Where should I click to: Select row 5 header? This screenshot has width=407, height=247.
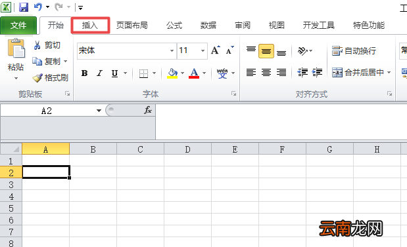pyautogui.click(x=11, y=208)
